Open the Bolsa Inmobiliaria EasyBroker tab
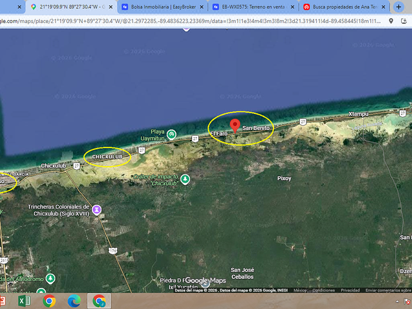 [x=163, y=7]
